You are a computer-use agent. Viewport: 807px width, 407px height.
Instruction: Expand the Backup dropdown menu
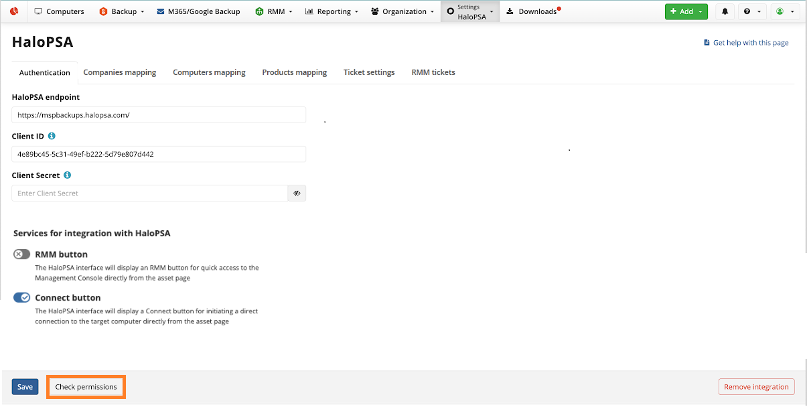[x=122, y=11]
